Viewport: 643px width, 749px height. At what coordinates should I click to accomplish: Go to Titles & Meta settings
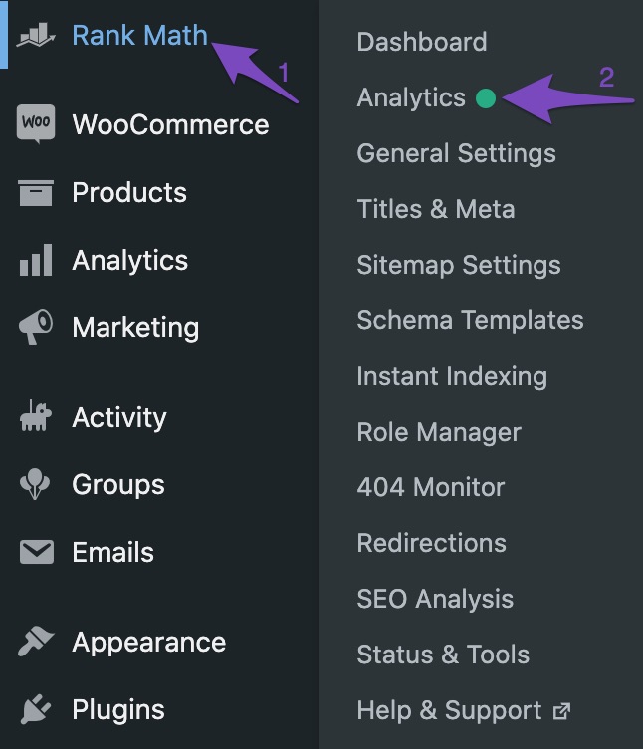436,209
